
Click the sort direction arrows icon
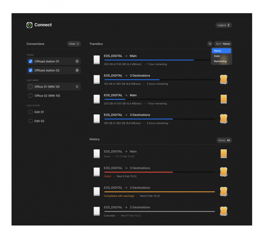click(210, 44)
